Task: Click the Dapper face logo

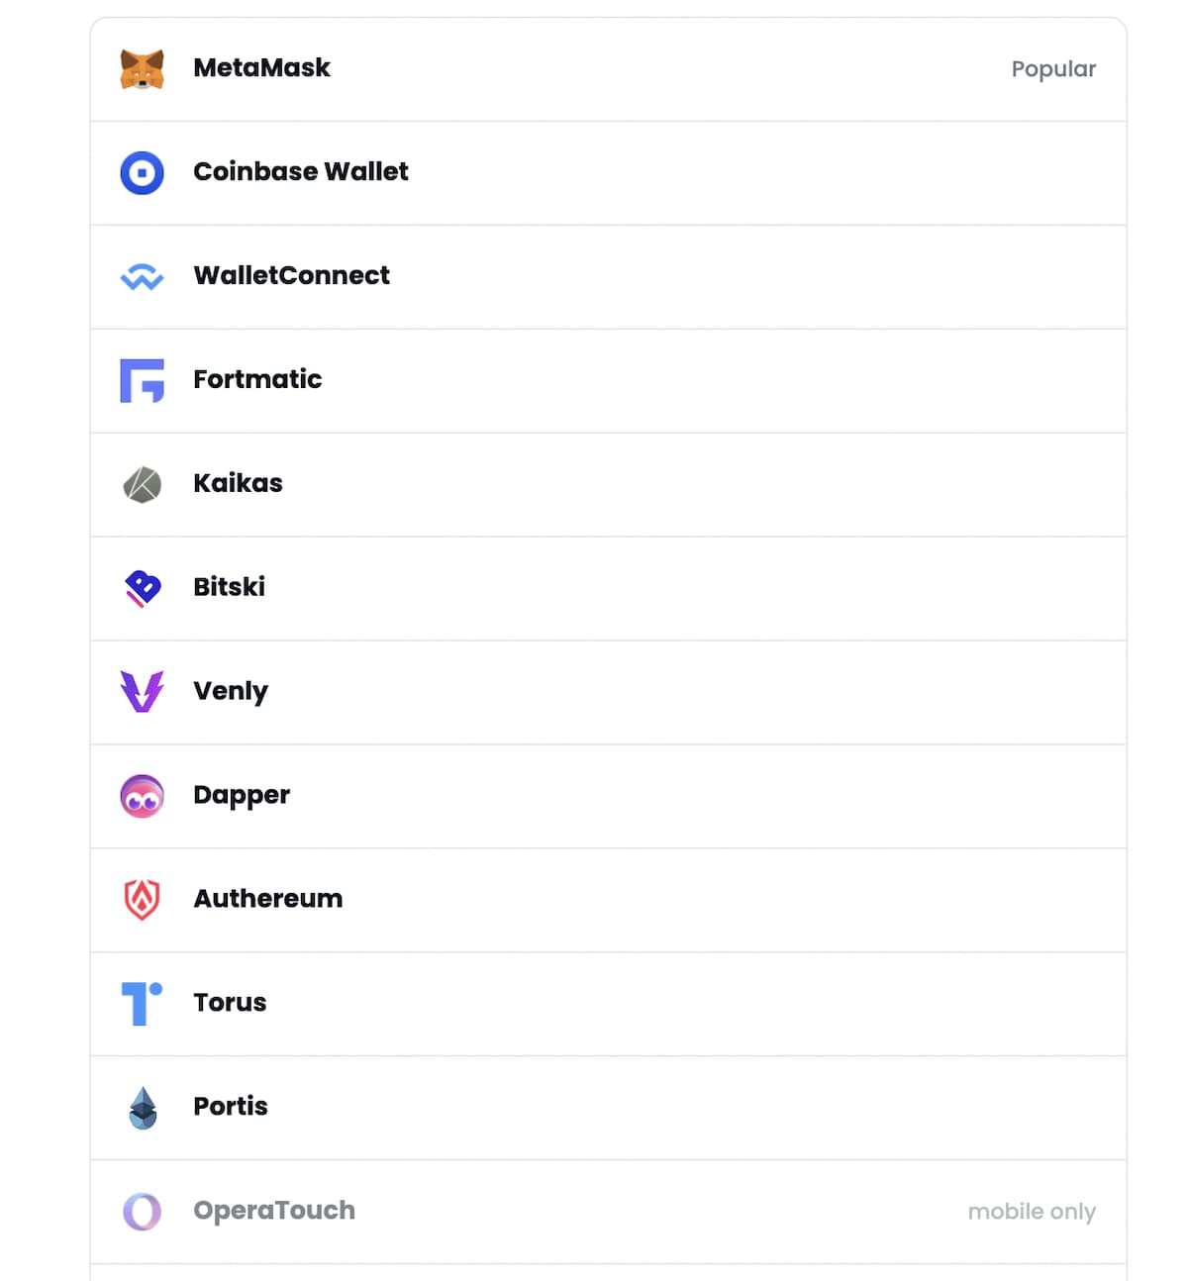Action: pyautogui.click(x=142, y=796)
